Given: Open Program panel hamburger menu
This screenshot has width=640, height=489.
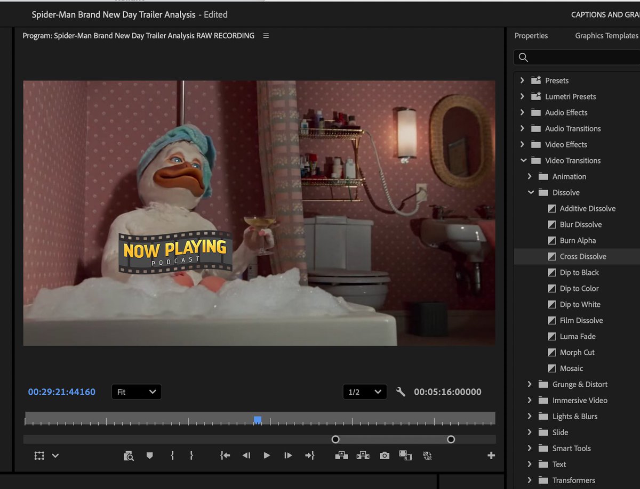Looking at the screenshot, I should point(266,36).
